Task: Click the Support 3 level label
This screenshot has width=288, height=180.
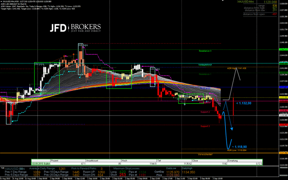Action: tap(205, 126)
